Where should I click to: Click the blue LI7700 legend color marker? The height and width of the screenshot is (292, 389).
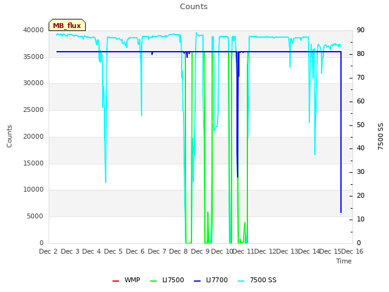click(x=197, y=281)
